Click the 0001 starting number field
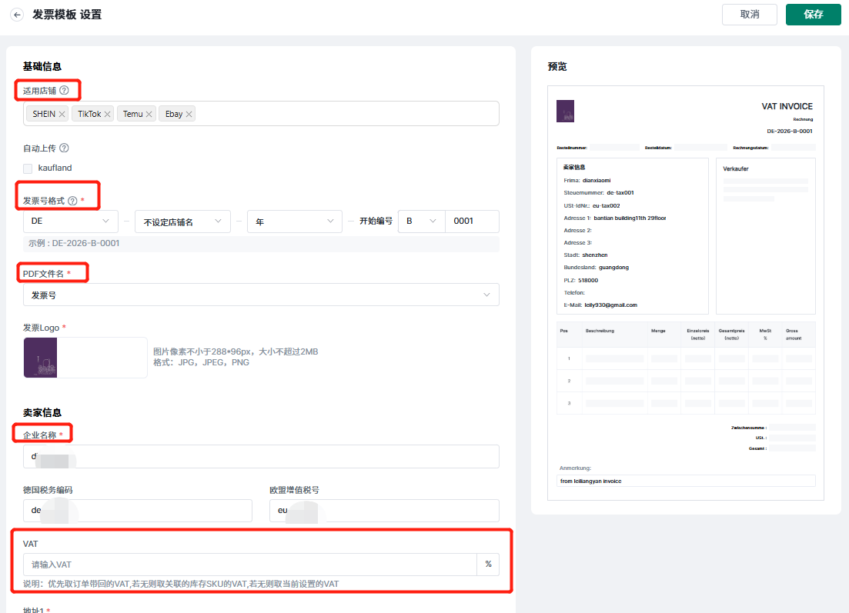Screen dimensions: 849x613 pos(472,222)
